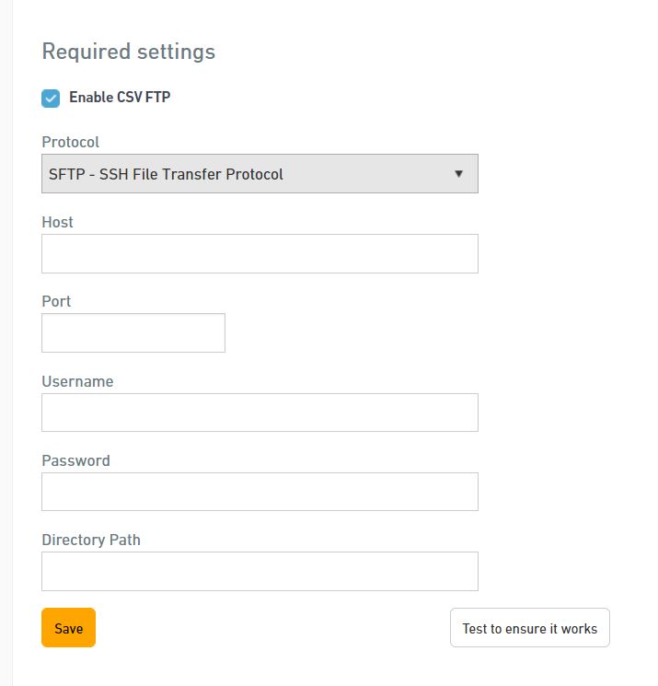Open the Protocol dropdown
658x686 pixels.
click(260, 174)
